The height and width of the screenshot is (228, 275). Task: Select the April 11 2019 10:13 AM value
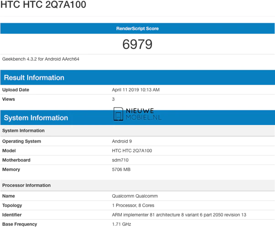pyautogui.click(x=136, y=90)
